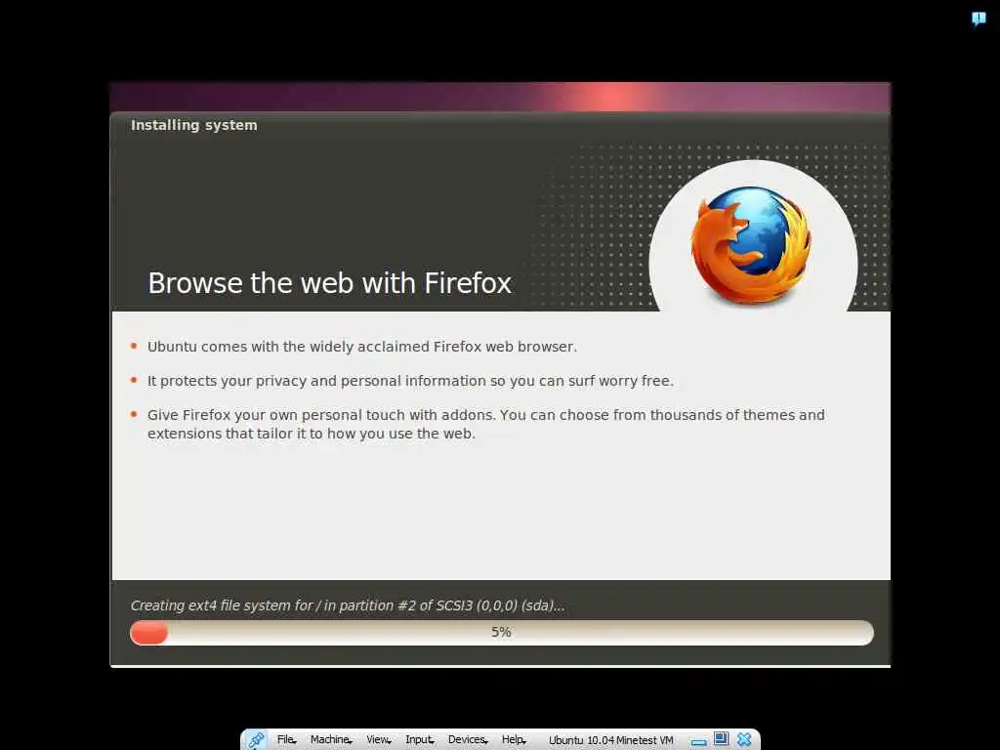Close the VM via the blue X icon
This screenshot has height=750, width=1000.
[744, 739]
